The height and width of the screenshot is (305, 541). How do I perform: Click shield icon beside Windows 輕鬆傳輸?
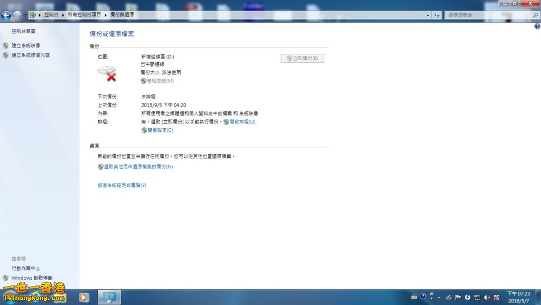coord(5,278)
